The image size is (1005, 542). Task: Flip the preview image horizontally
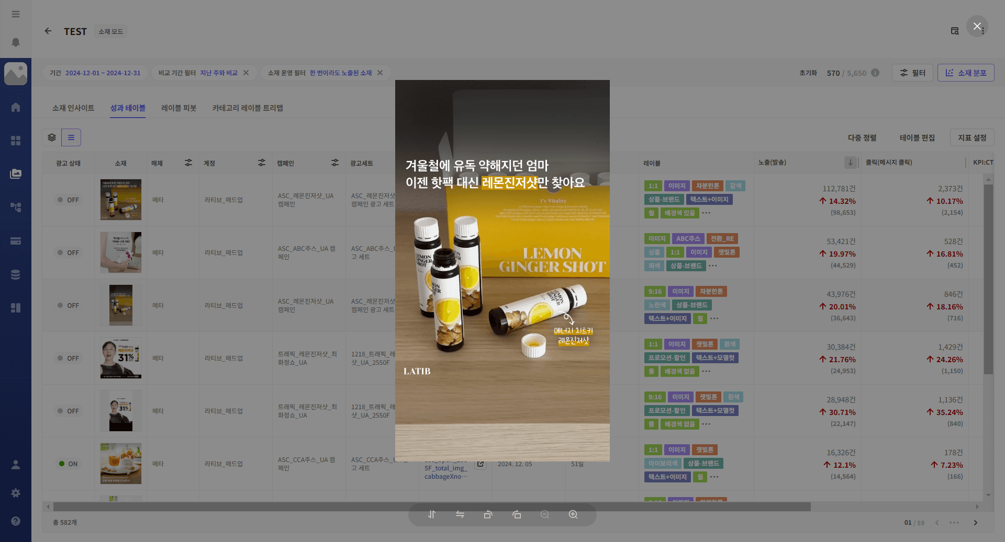460,515
